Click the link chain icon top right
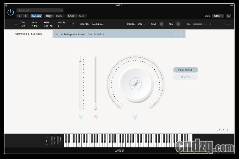 [x=229, y=16]
